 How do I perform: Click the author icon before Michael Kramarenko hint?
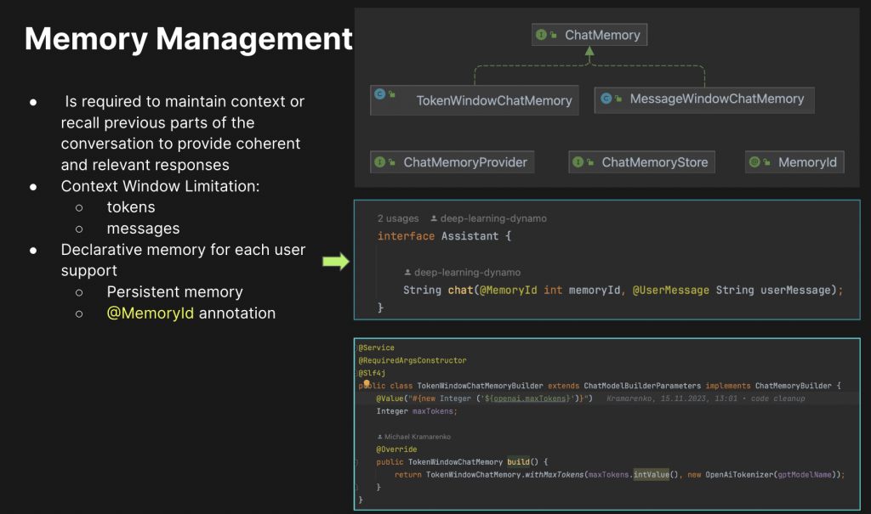tap(379, 437)
